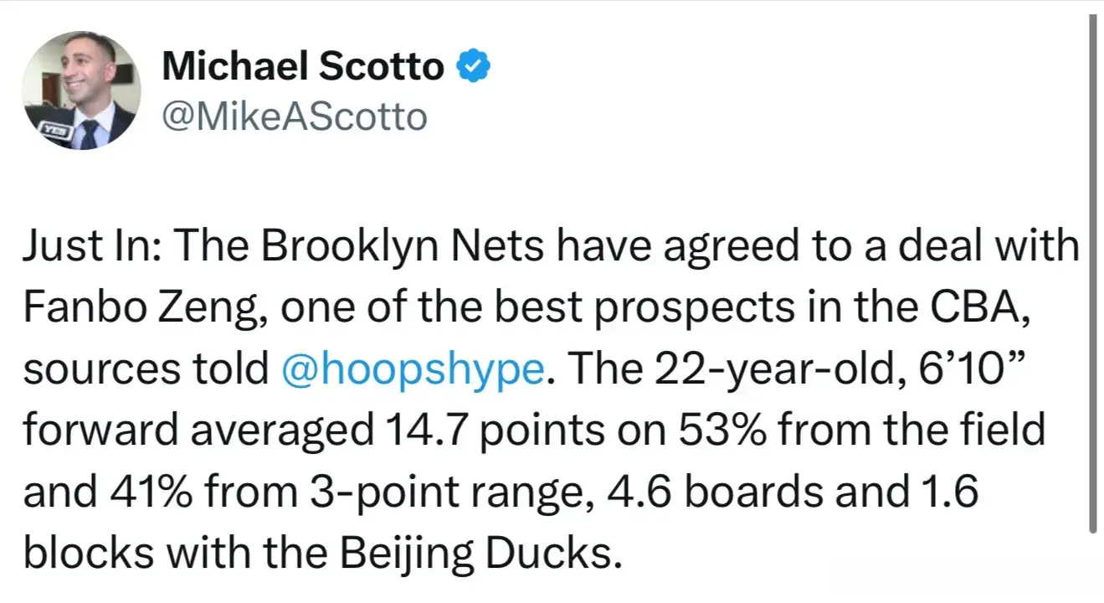This screenshot has height=603, width=1104.
Task: Click the blue verified checkmark badge
Action: coord(472,67)
